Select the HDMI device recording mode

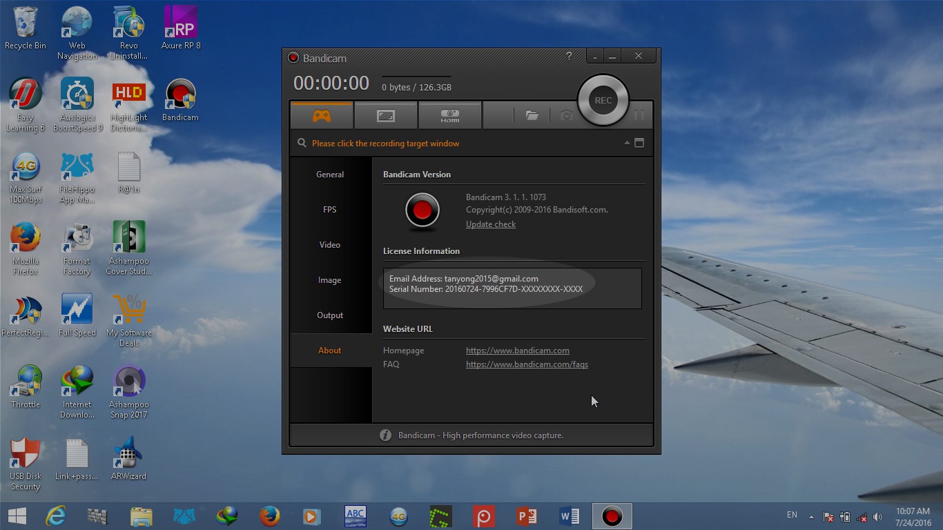point(450,116)
